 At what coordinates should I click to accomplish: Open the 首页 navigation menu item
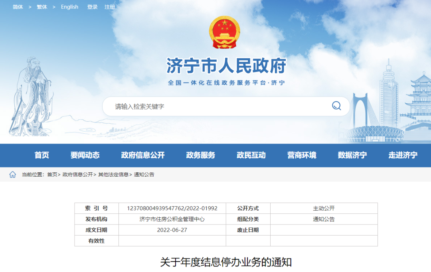click(x=42, y=156)
